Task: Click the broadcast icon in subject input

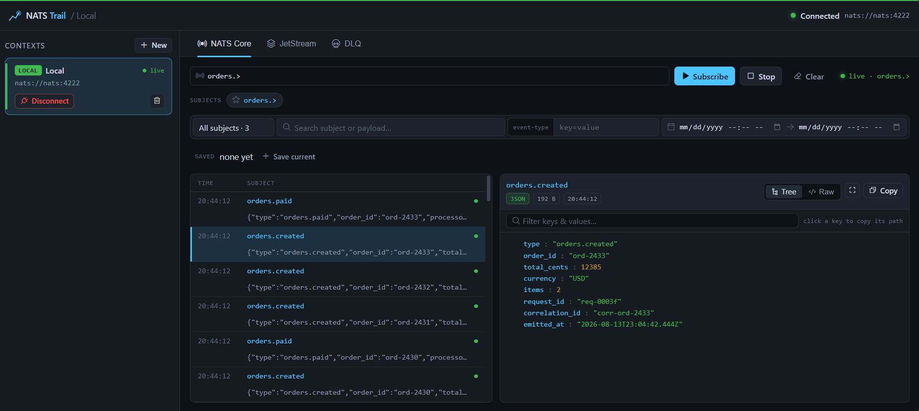Action: [x=200, y=76]
